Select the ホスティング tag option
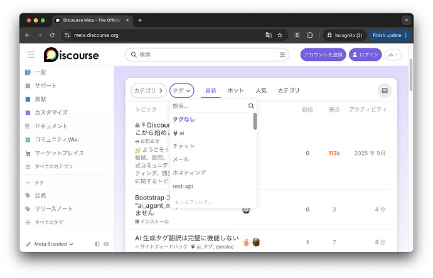433x278 pixels. (x=211, y=173)
